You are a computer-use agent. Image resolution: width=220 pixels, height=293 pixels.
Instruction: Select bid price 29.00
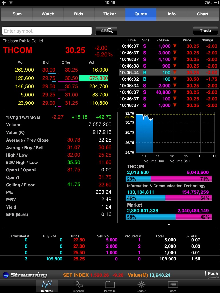[49, 103]
